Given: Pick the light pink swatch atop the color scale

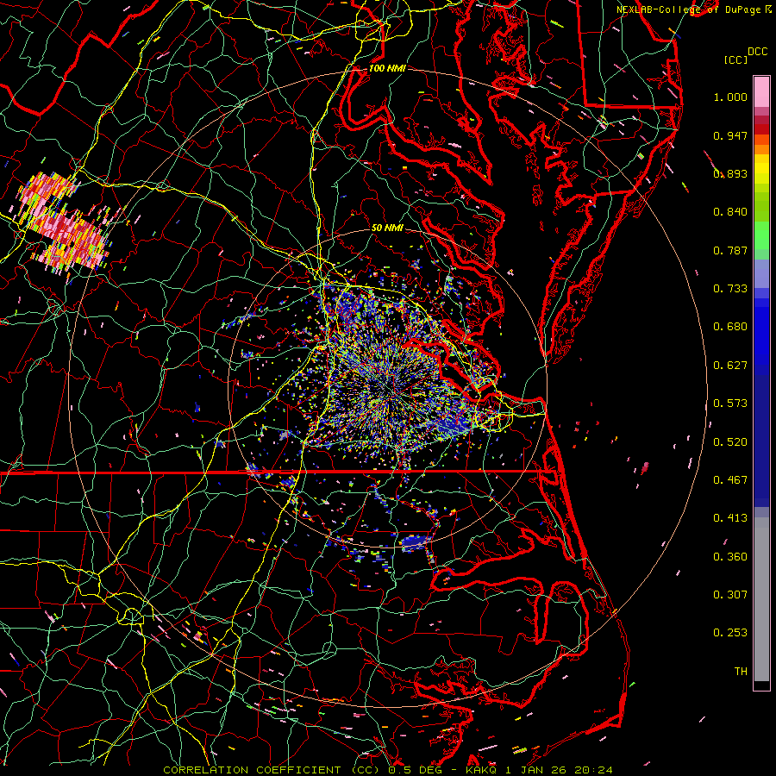Looking at the screenshot, I should 761,92.
